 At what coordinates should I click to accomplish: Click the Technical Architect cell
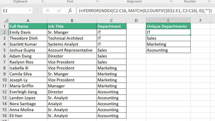click(72, 38)
